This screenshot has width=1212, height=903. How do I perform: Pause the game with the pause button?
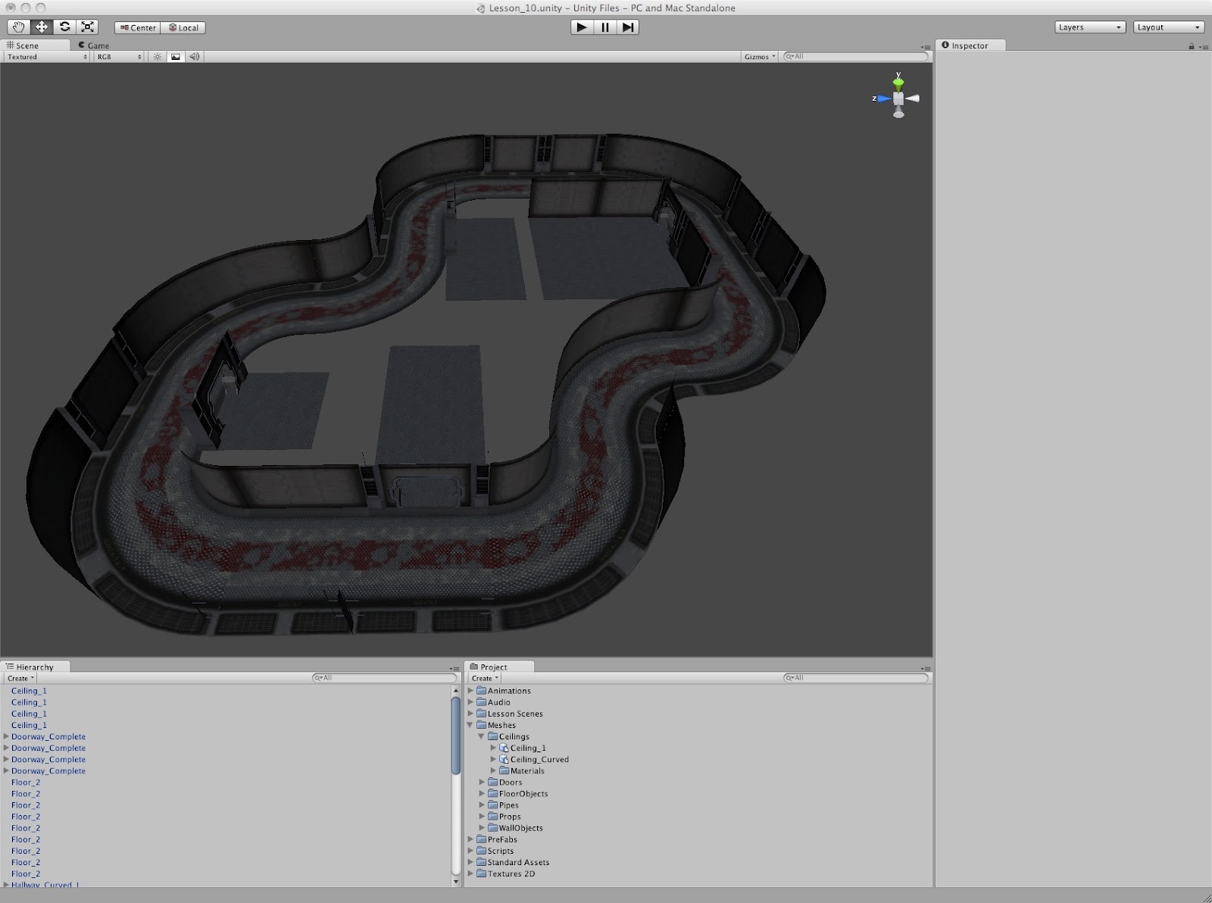click(604, 27)
